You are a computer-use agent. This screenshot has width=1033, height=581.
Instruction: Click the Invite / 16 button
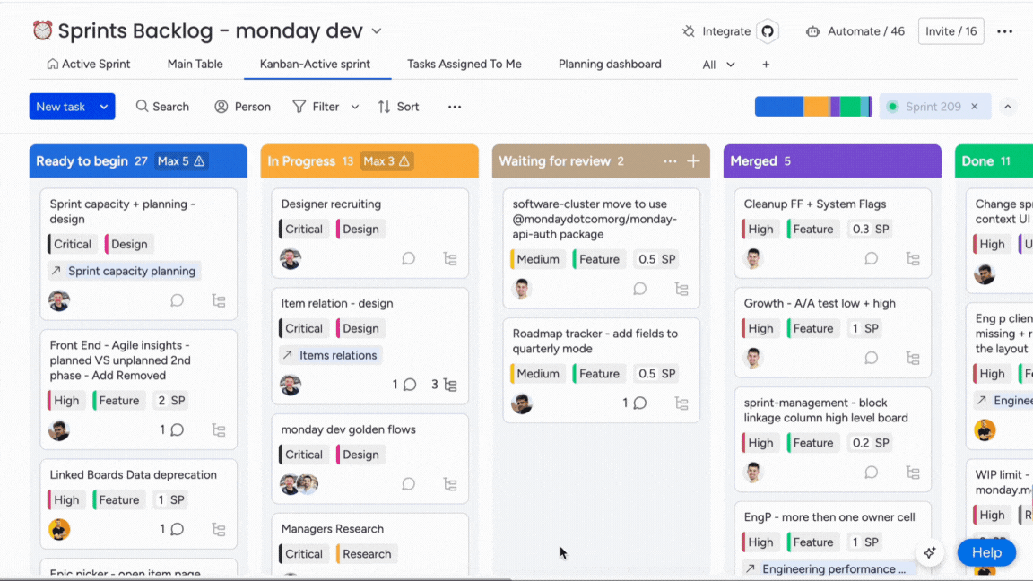click(951, 30)
